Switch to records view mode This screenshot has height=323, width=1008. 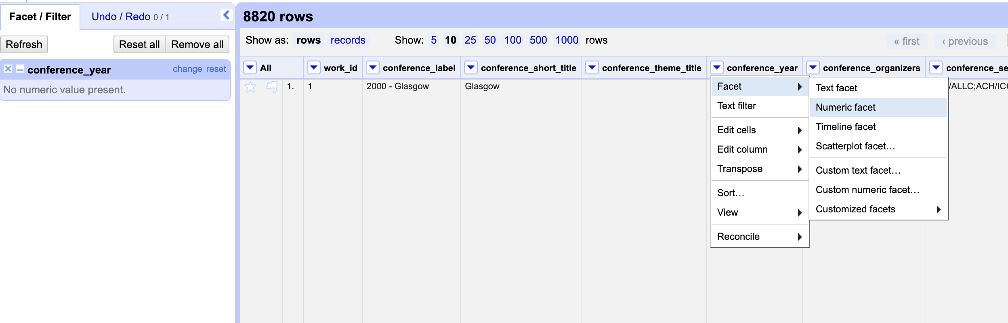[x=348, y=40]
